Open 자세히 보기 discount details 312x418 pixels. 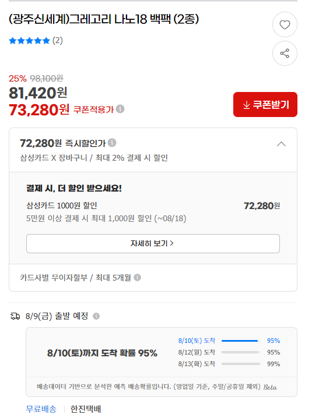click(153, 243)
